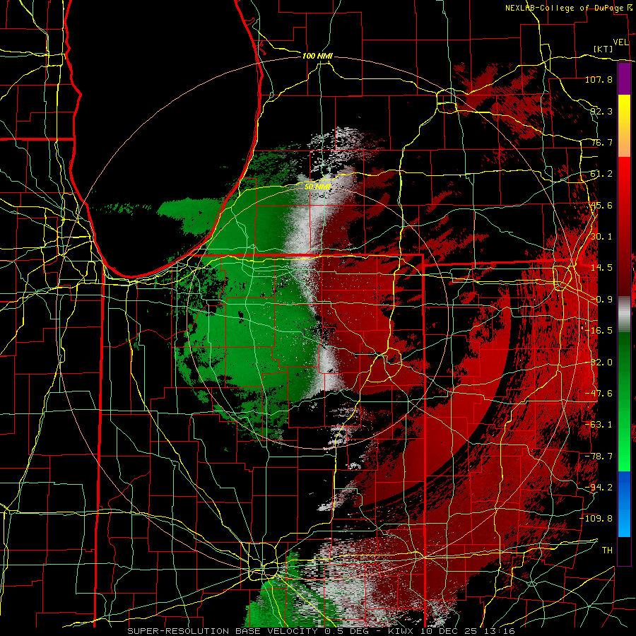
Task: Select the -16.5 velocity scale value
Action: coord(599,331)
